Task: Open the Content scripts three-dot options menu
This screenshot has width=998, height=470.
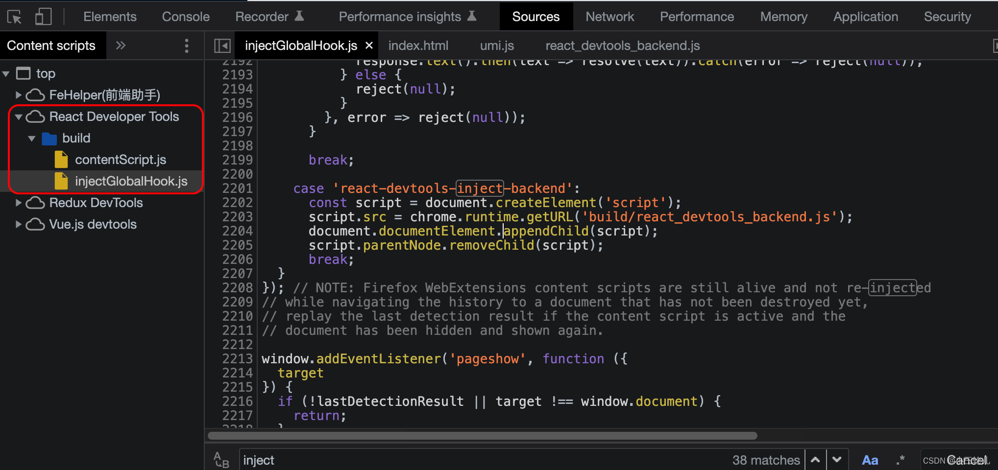Action: pyautogui.click(x=187, y=46)
